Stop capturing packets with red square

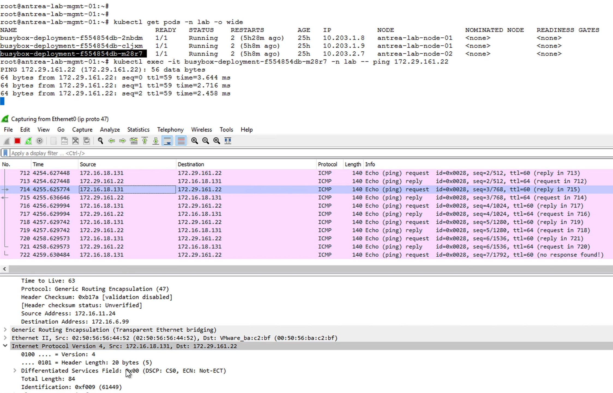pyautogui.click(x=17, y=141)
